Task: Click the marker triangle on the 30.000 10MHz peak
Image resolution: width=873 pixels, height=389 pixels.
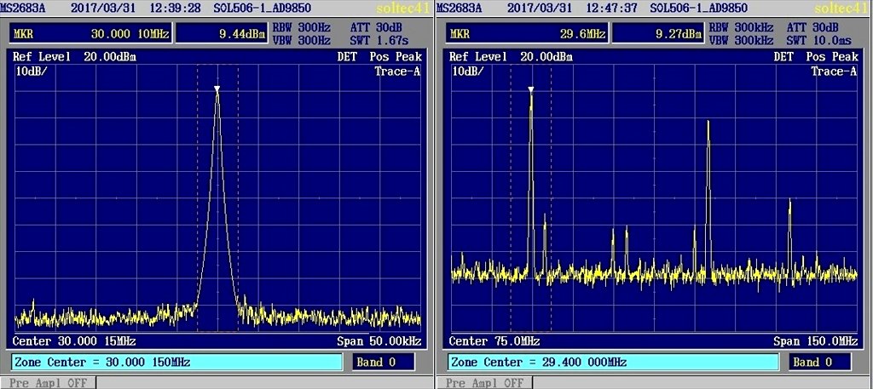Action: tap(217, 89)
